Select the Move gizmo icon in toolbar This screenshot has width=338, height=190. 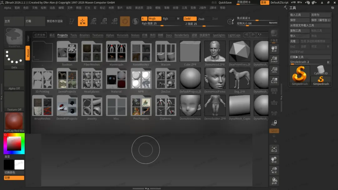93,21
